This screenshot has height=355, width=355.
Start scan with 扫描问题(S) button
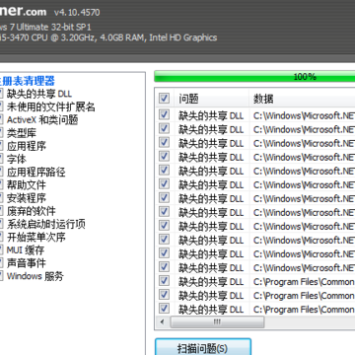203,348
